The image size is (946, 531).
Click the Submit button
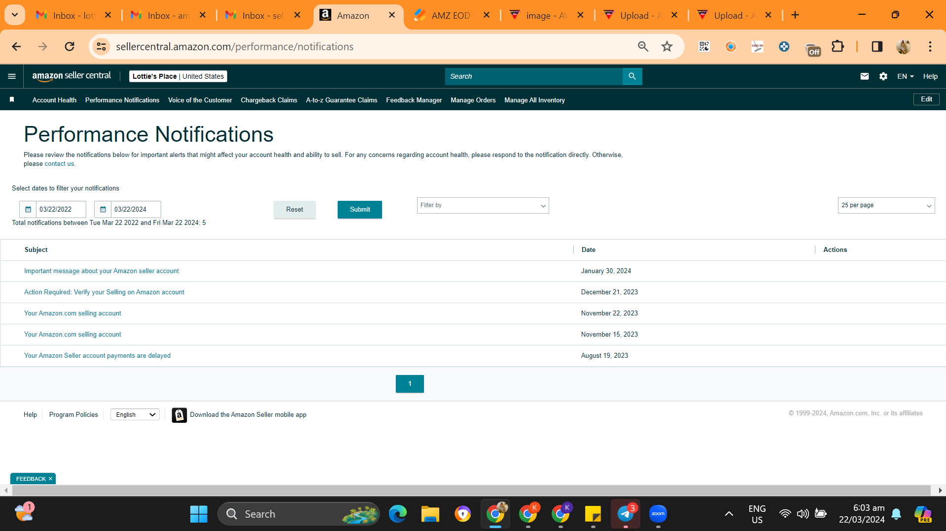359,210
